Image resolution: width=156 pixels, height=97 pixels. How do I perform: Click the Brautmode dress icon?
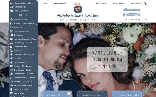11,23
